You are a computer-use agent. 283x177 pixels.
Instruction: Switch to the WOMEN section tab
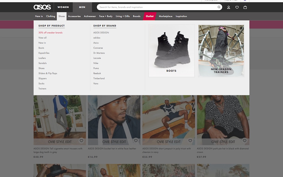(63, 7)
